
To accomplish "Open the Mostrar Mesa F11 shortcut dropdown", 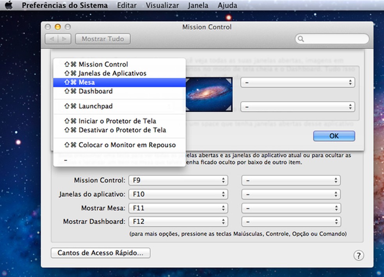I will [x=178, y=208].
